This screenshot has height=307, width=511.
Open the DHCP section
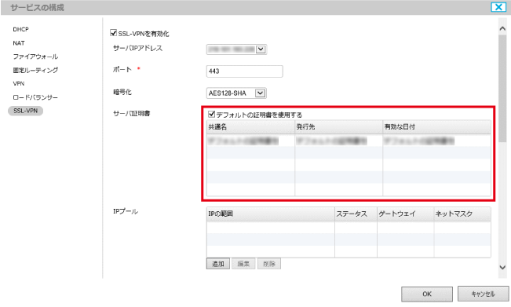[21, 29]
